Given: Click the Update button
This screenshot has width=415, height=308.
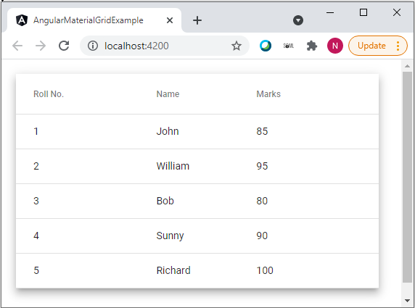Looking at the screenshot, I should (371, 46).
